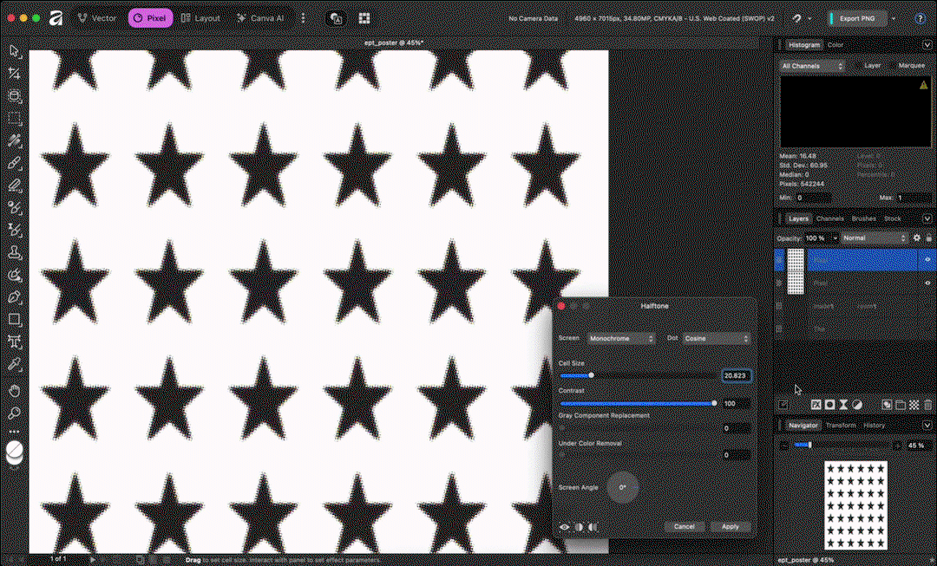Click the help question mark icon
The image size is (937, 566).
(x=921, y=18)
